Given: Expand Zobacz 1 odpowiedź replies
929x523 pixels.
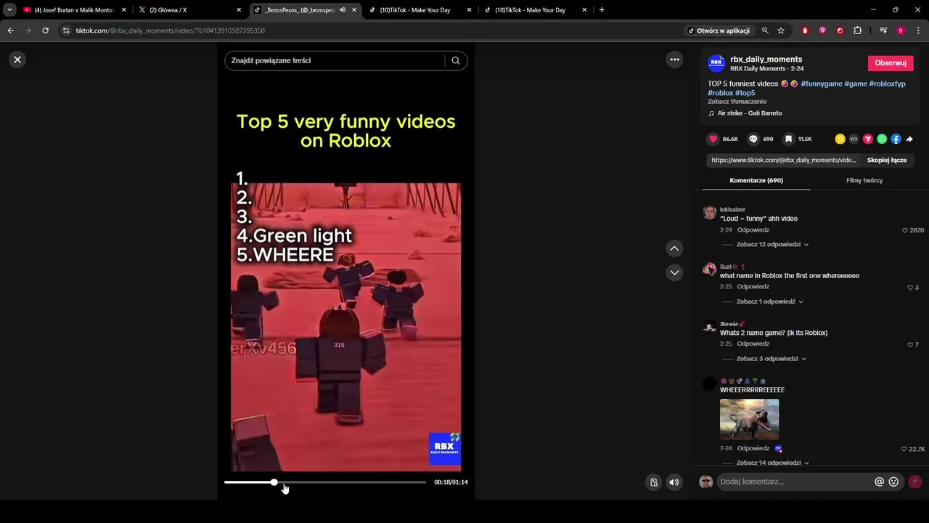Looking at the screenshot, I should (769, 301).
